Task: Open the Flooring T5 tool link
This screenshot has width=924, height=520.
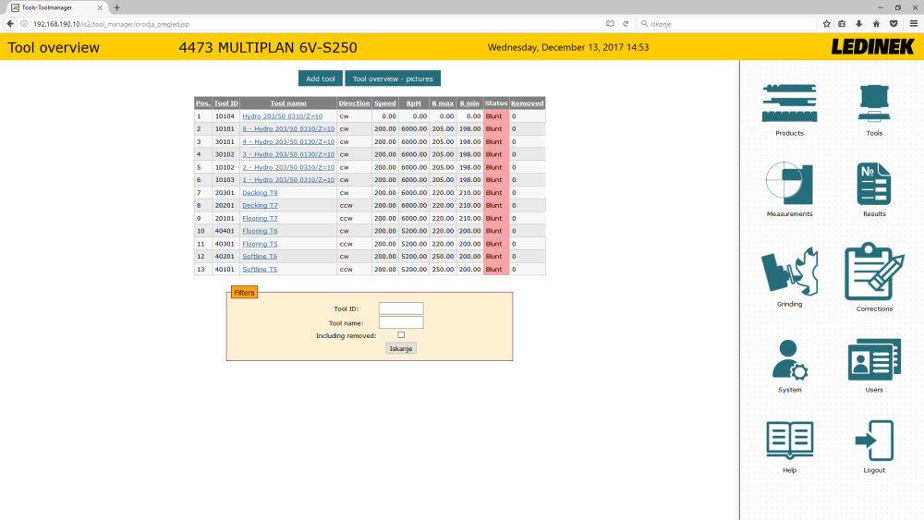Action: [x=260, y=244]
